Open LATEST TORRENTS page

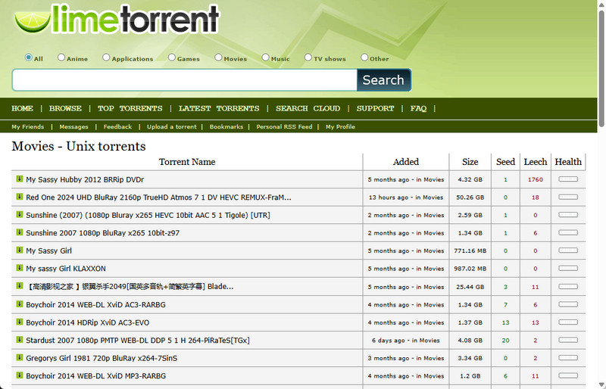pos(219,108)
